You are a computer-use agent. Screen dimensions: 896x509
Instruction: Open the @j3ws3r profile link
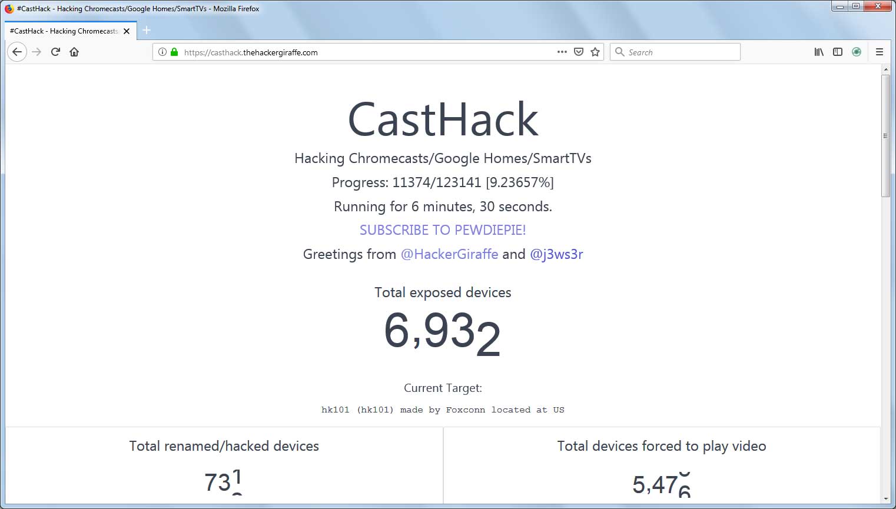556,254
